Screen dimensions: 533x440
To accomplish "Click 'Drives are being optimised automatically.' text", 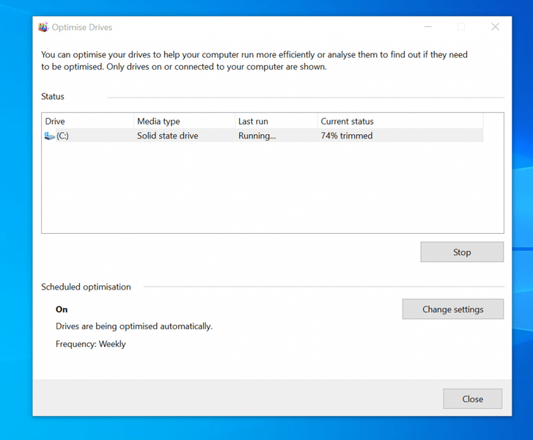I will [x=134, y=326].
